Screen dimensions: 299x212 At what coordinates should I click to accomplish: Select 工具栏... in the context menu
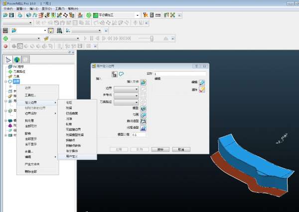[38, 95]
